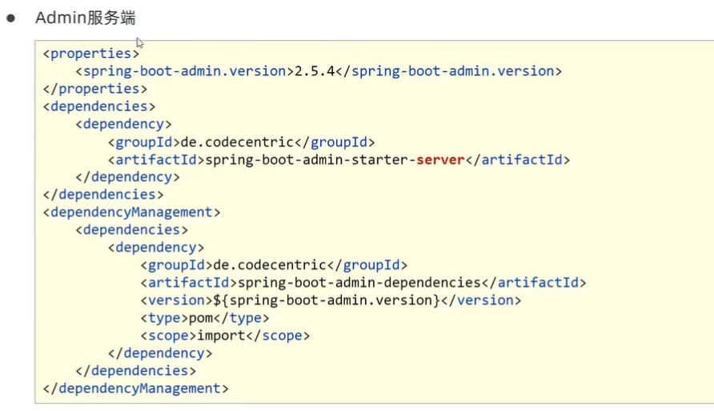Click the Admin服务端 heading text
The height and width of the screenshot is (411, 714).
(x=79, y=18)
